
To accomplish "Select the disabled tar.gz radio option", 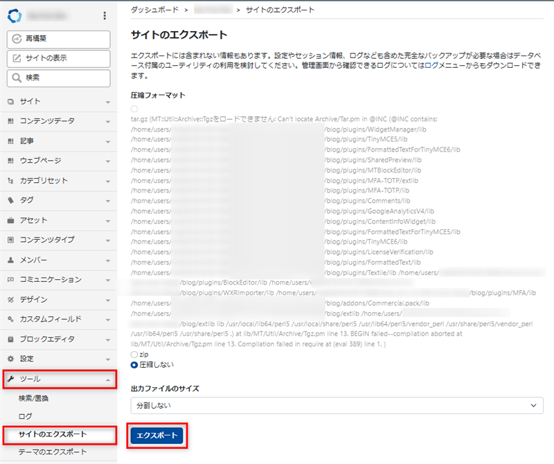I will tap(134, 109).
